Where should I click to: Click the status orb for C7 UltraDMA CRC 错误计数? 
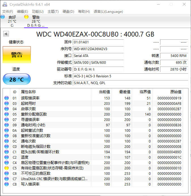coord(7,179)
